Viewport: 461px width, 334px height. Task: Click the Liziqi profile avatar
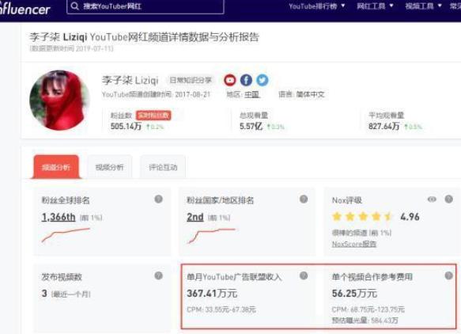(60, 100)
